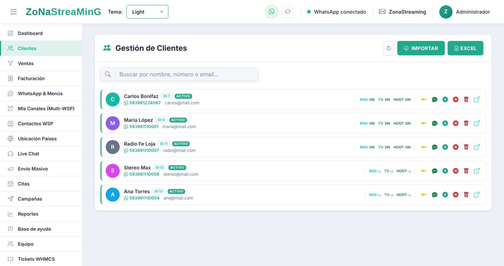The width and height of the screenshot is (504, 266).
Task: Open chat icon for Radio Fe Loja
Action: click(x=435, y=147)
